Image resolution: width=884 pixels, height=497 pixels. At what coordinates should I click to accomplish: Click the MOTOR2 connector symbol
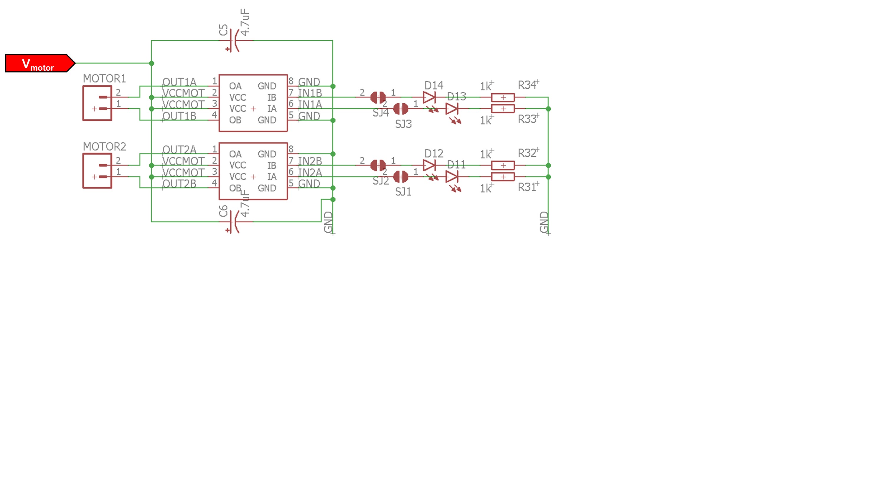98,171
